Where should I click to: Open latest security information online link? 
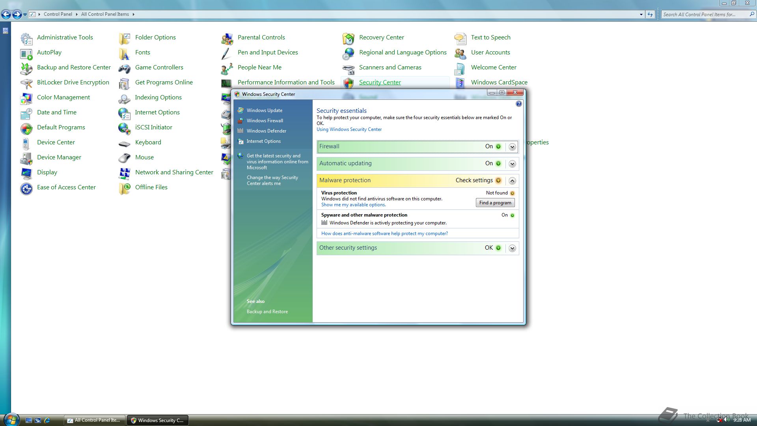pos(277,162)
